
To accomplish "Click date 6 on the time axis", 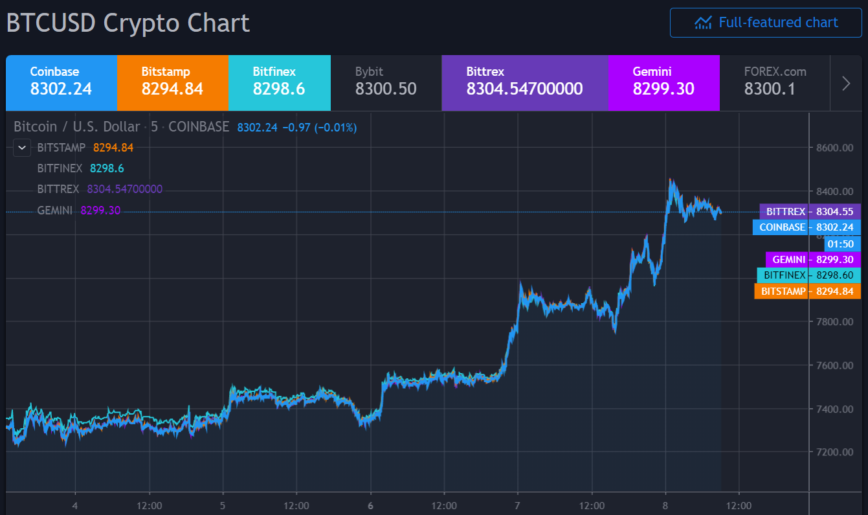I will 370,506.
